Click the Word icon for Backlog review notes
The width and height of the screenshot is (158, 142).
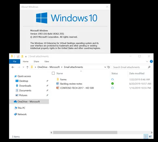58,84
